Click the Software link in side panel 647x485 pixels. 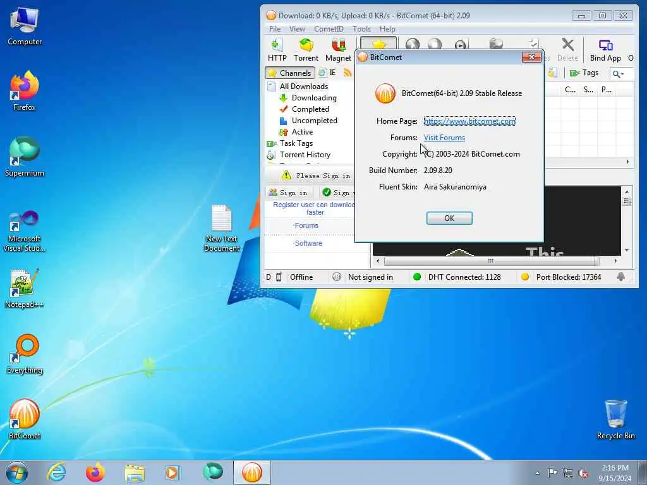pyautogui.click(x=308, y=243)
